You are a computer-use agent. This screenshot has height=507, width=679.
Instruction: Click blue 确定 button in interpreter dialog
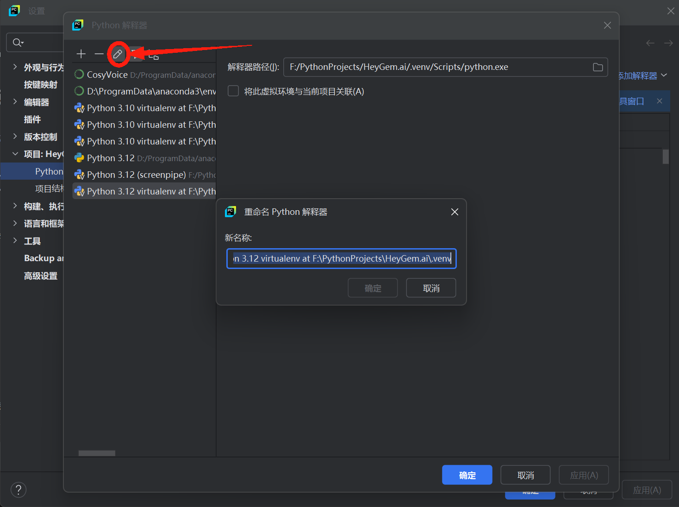coord(467,475)
